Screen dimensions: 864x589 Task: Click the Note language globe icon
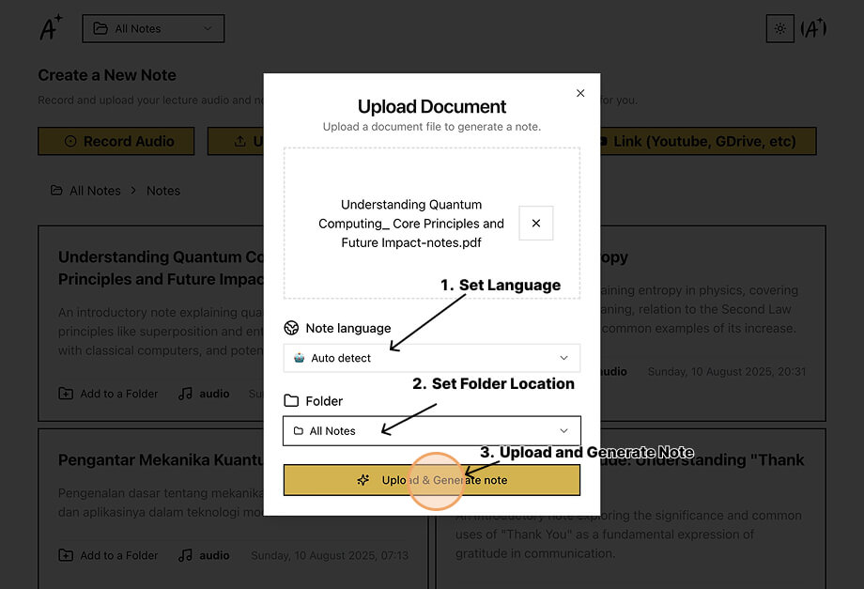(291, 328)
